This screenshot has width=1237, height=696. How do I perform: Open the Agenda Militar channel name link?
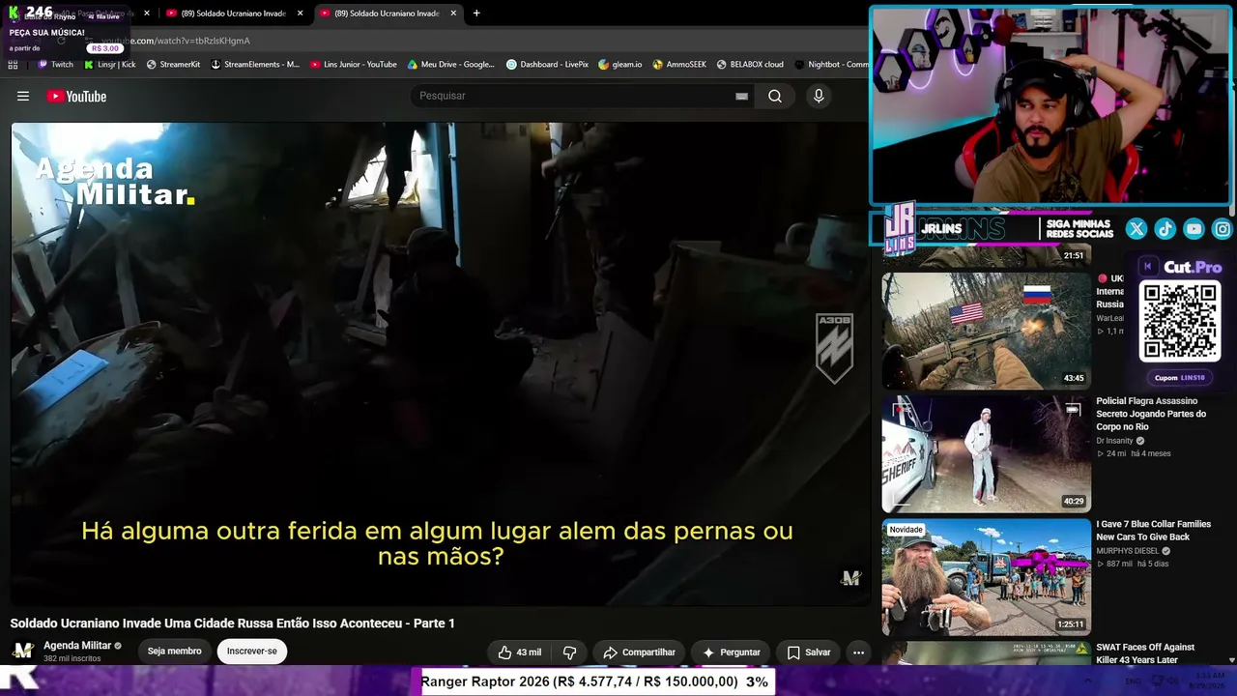(x=77, y=645)
